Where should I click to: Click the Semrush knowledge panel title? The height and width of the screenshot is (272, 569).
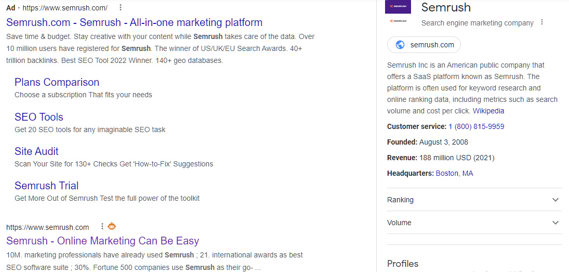[446, 7]
